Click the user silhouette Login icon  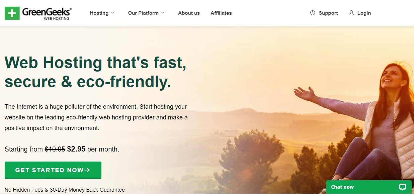tap(351, 13)
